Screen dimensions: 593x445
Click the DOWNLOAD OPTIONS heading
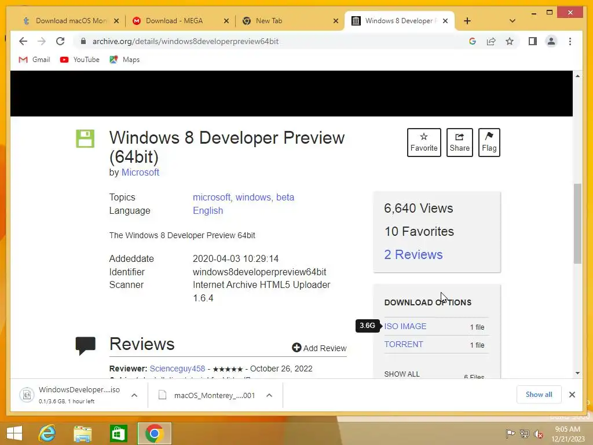pos(428,302)
